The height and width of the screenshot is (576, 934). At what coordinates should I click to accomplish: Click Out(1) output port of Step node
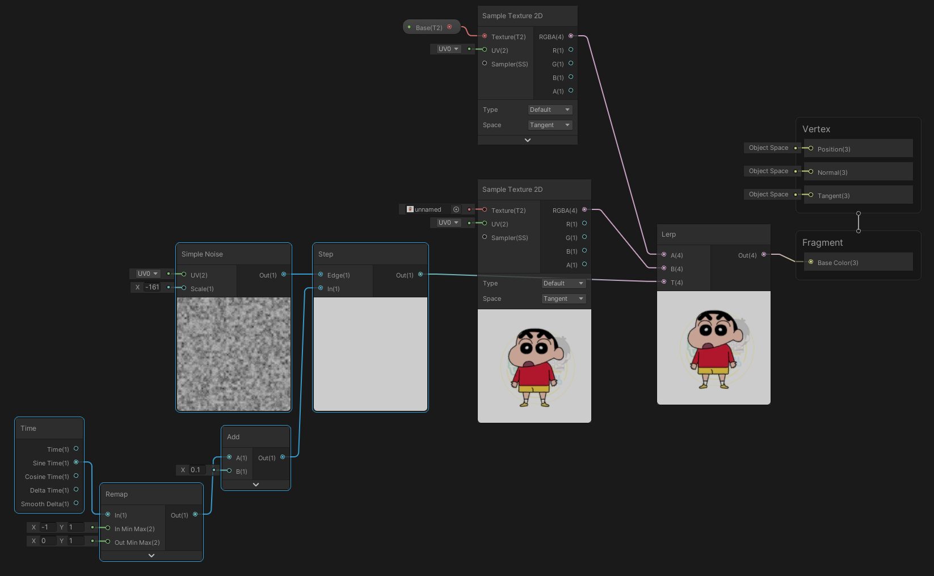[420, 275]
